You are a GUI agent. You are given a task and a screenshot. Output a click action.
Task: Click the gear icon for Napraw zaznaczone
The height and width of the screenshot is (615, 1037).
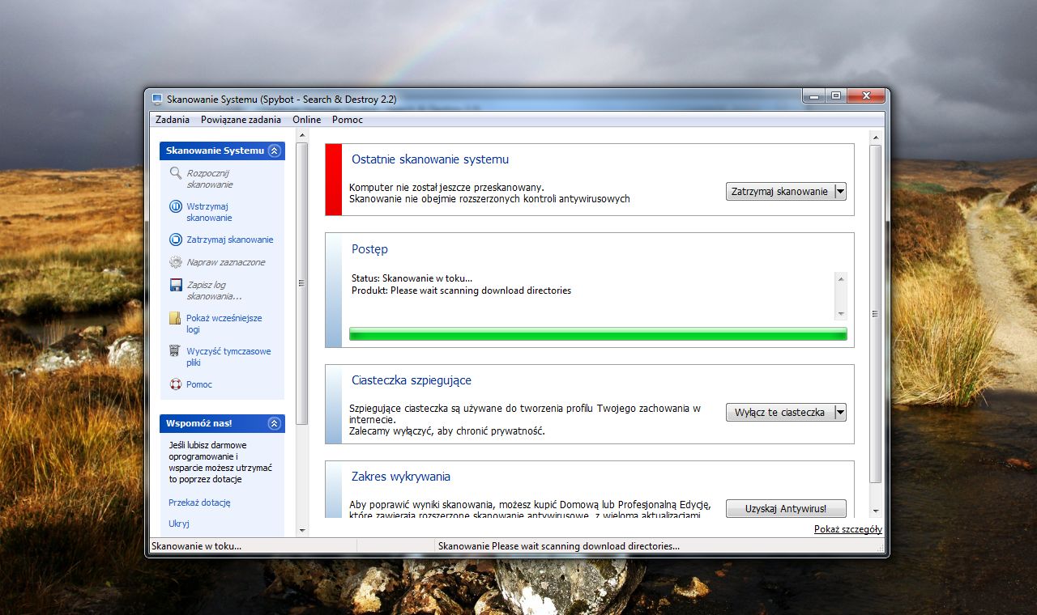click(176, 262)
